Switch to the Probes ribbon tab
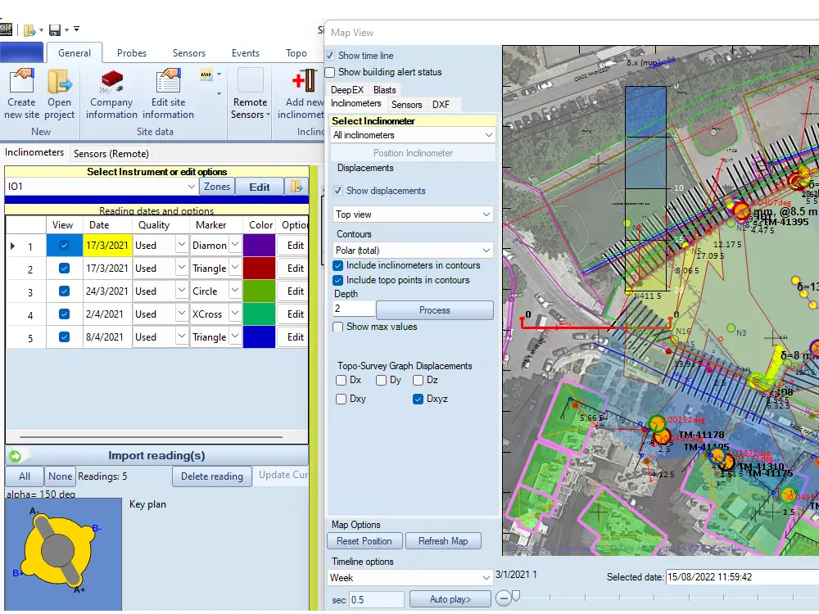Image resolution: width=819 pixels, height=614 pixels. [131, 52]
